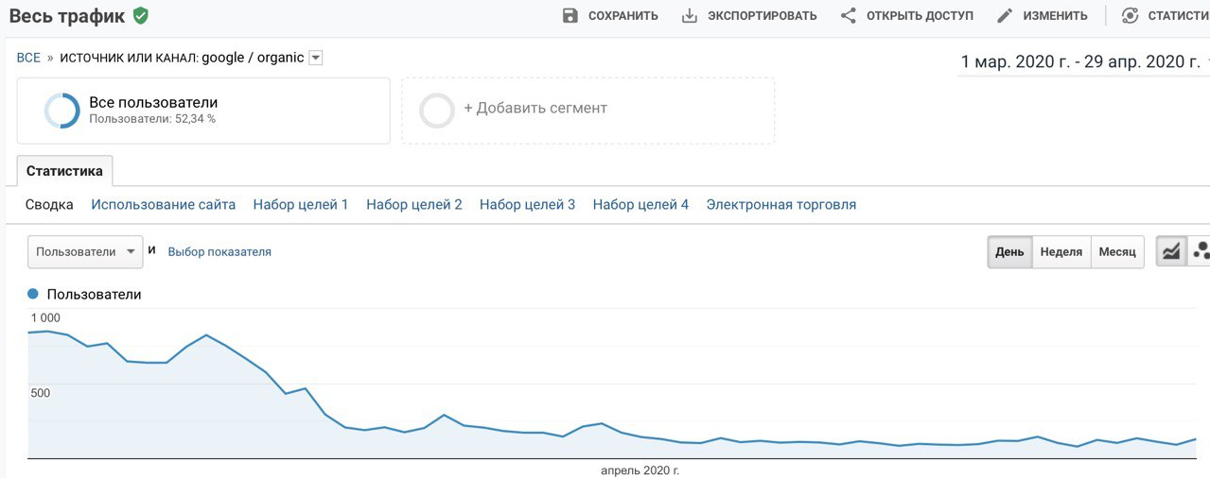Viewport: 1210px width, 478px height.
Task: Open the Пользователи metric dropdown
Action: point(85,252)
